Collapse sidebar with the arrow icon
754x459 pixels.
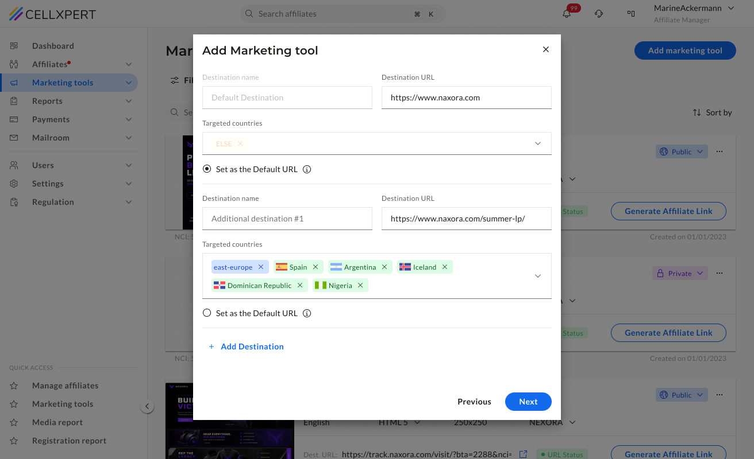pos(147,406)
